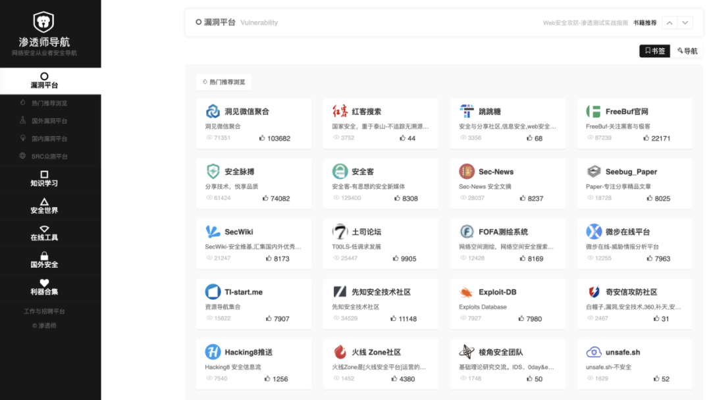Open the 微步在线平台 logo icon
Image resolution: width=711 pixels, height=400 pixels.
coord(594,232)
